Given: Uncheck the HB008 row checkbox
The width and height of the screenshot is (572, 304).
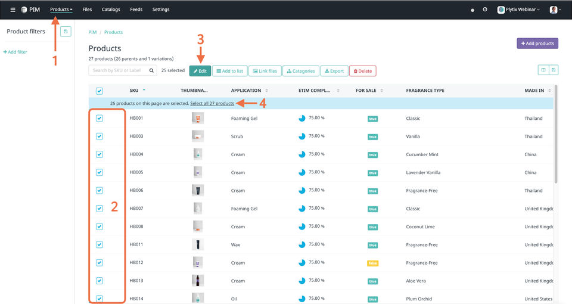Looking at the screenshot, I should click(x=100, y=227).
